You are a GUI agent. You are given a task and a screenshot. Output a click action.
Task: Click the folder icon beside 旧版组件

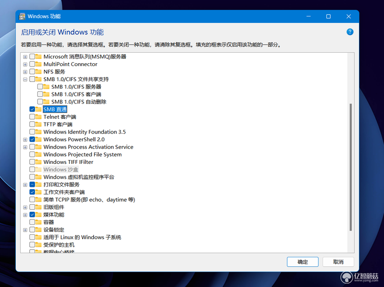pyautogui.click(x=38, y=207)
